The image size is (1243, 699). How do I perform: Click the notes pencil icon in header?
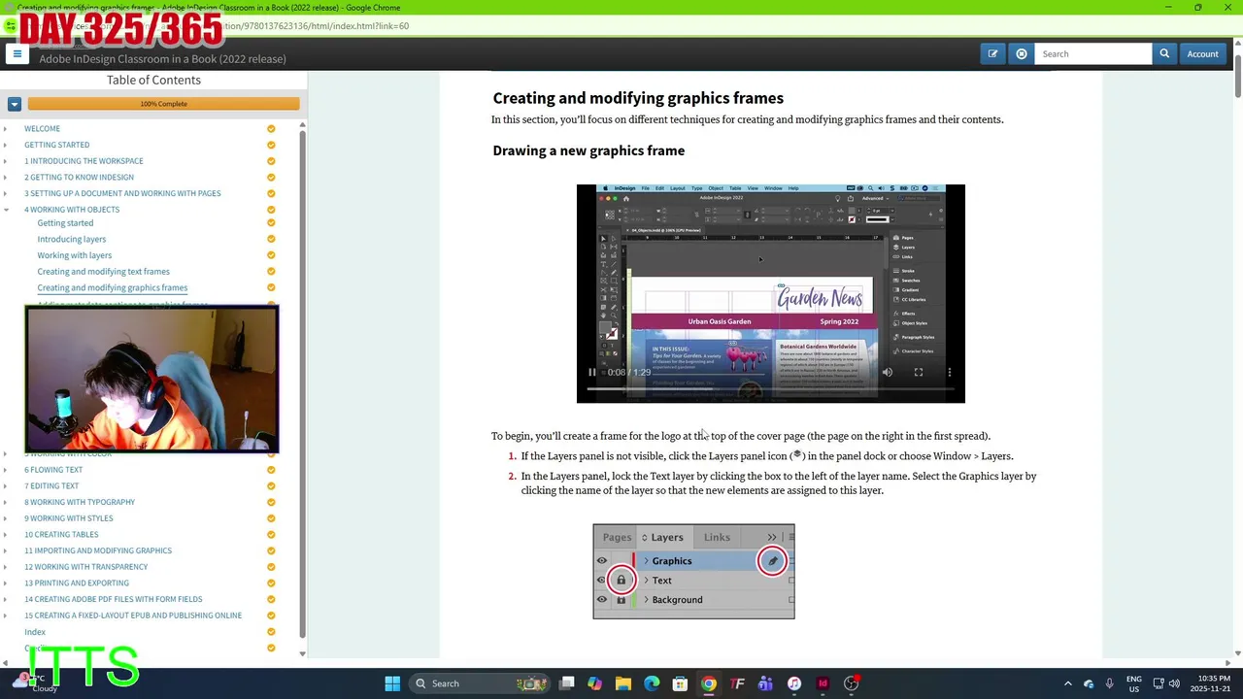pyautogui.click(x=992, y=54)
